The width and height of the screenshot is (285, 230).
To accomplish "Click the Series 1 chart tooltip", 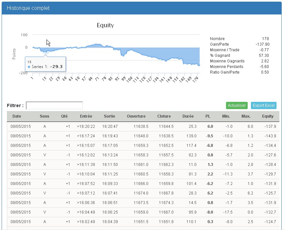I will 46,64.
